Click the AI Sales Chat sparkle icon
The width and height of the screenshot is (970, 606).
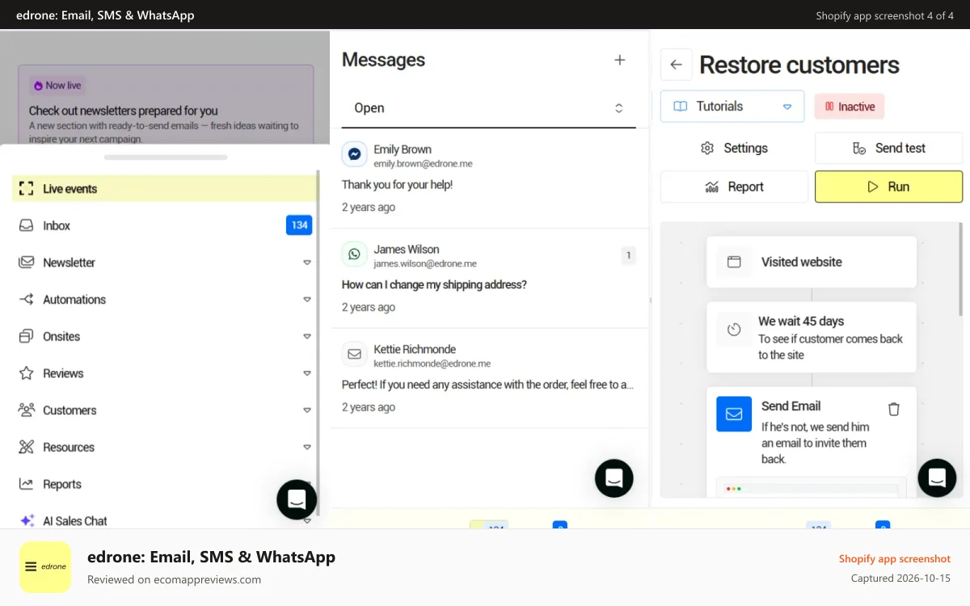27,521
